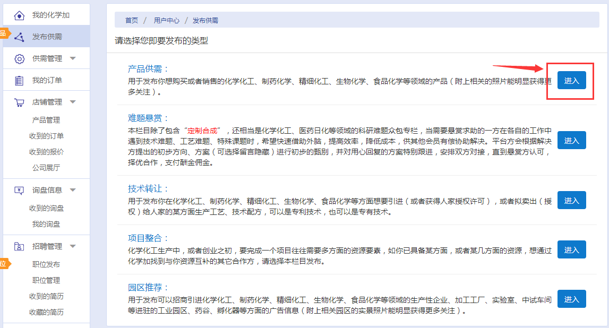
Task: Open 职位发布 in the sidebar
Action: point(46,264)
